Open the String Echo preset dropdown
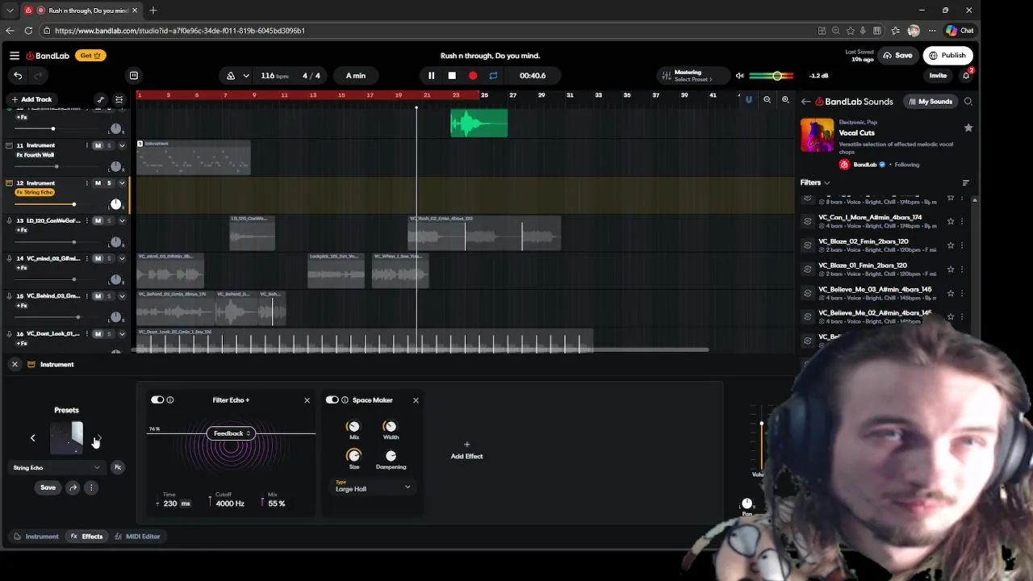Viewport: 1033px width, 581px height. 56,467
